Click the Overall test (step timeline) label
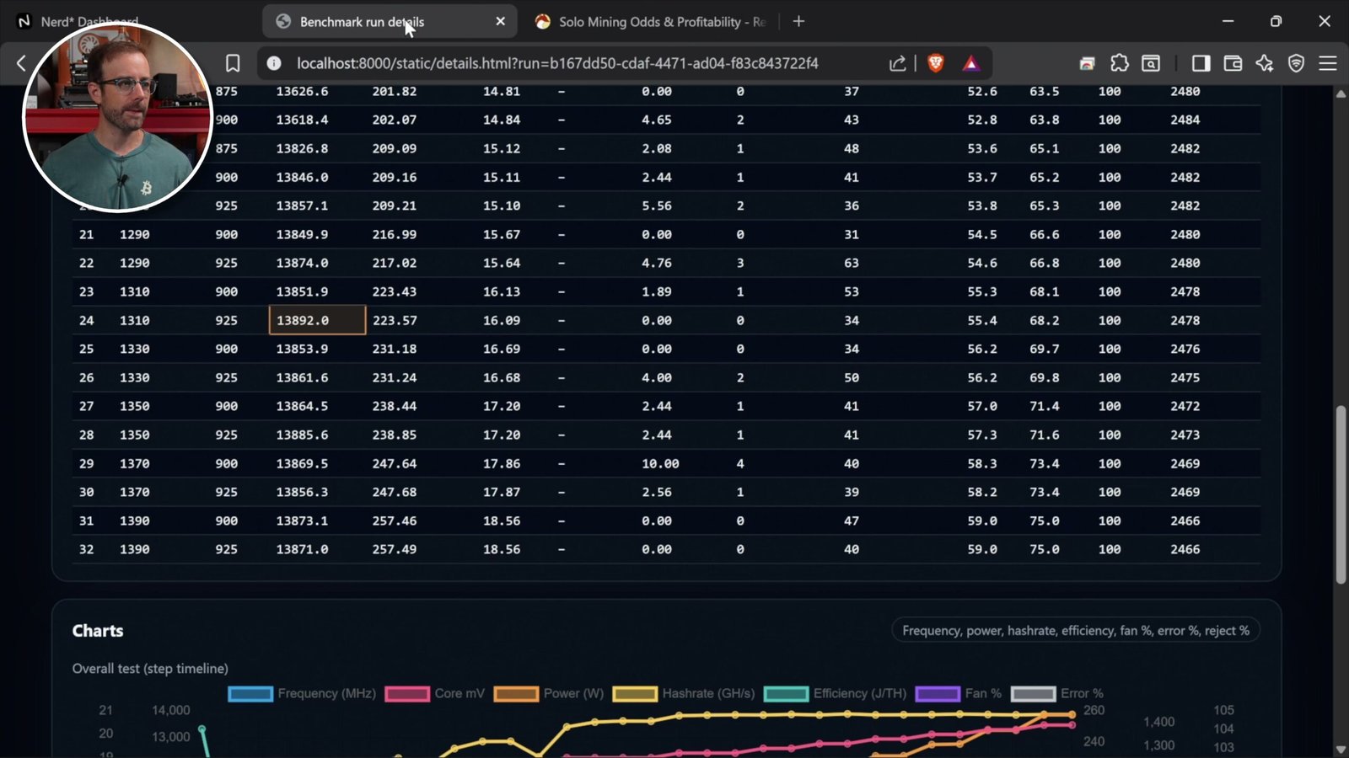The image size is (1349, 758). (150, 669)
